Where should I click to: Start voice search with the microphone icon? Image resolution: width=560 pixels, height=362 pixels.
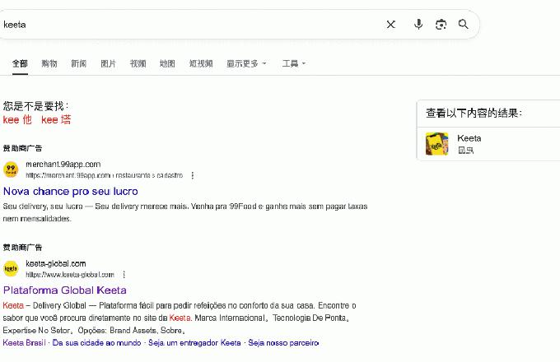(418, 24)
